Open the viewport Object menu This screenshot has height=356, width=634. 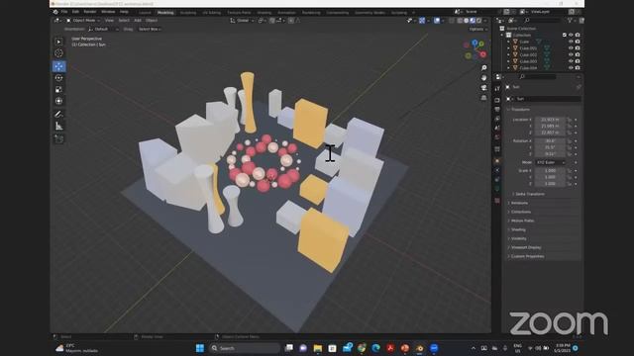click(x=152, y=20)
